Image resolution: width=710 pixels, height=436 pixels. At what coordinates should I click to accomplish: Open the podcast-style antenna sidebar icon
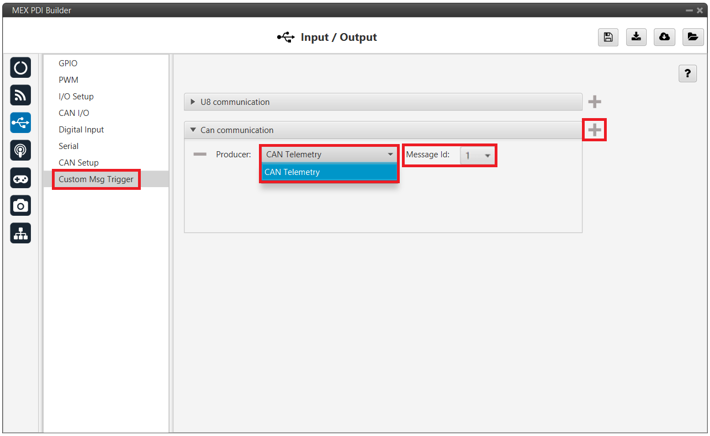pos(20,150)
